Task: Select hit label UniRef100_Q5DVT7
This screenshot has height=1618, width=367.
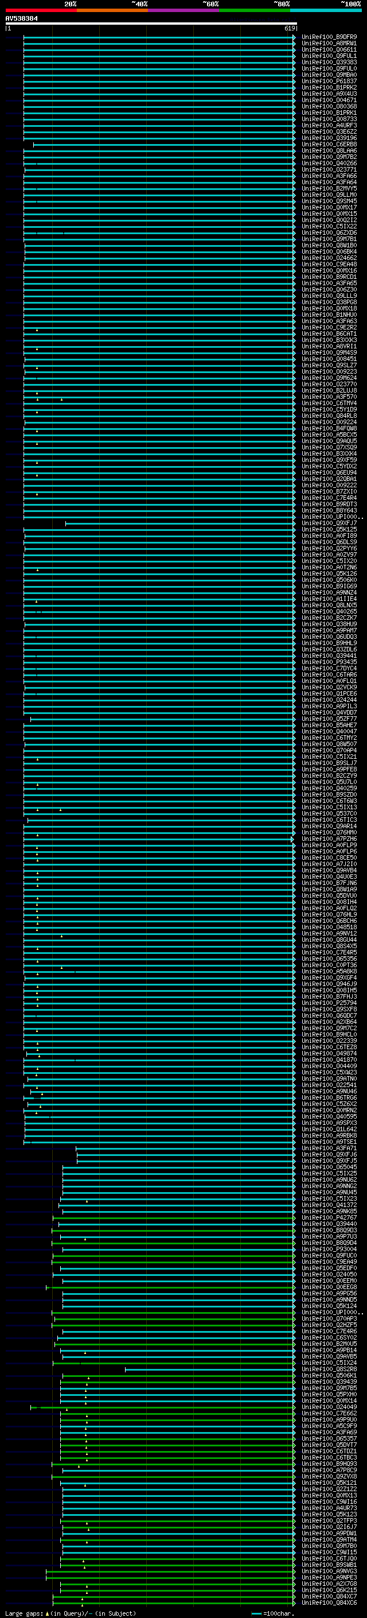Action: (329, 1445)
